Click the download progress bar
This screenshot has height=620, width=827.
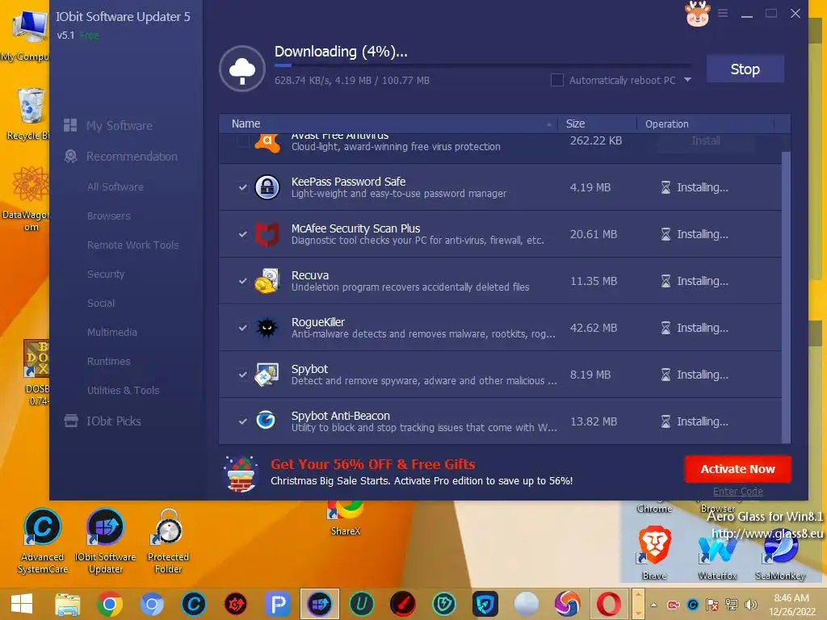click(x=483, y=65)
